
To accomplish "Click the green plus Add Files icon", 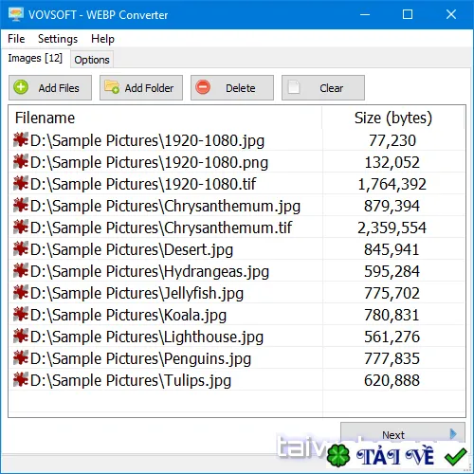I will coord(21,87).
